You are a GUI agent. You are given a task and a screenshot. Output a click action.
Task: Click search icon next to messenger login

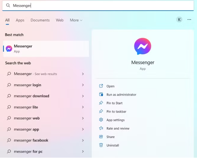tap(9, 85)
